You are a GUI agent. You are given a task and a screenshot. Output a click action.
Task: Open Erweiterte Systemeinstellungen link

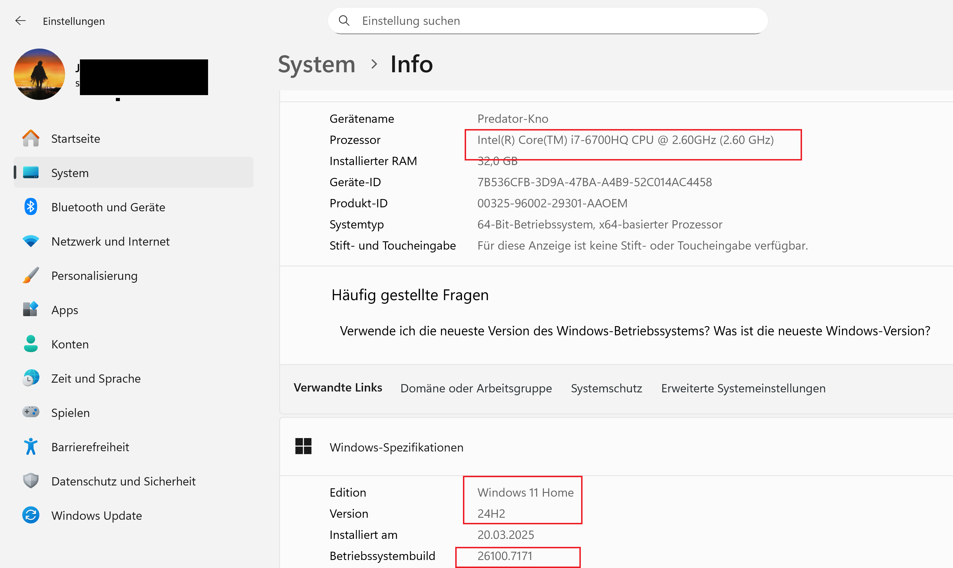(x=743, y=388)
